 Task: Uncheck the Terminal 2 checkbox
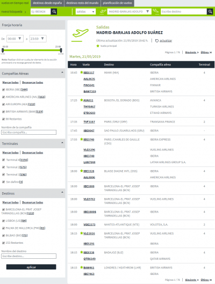pyautogui.click(x=3, y=167)
